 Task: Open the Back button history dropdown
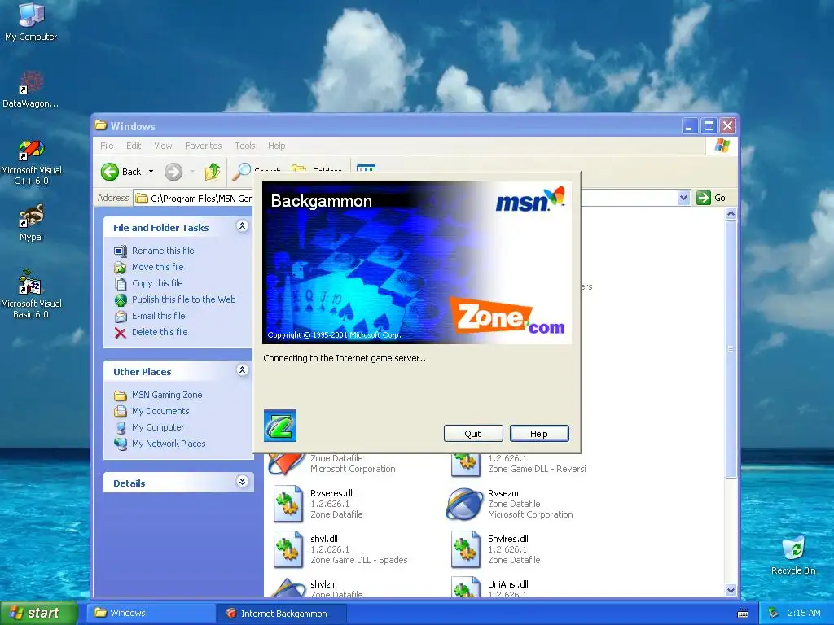pyautogui.click(x=151, y=172)
